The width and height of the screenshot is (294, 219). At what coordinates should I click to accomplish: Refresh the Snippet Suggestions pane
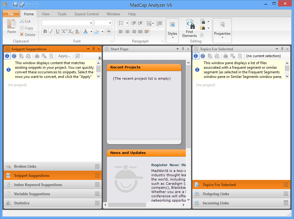(14, 56)
